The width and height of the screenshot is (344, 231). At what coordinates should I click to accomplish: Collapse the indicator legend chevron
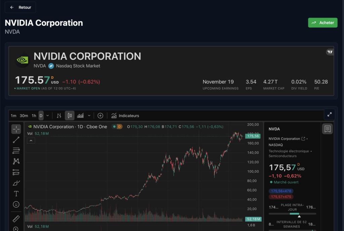[31, 140]
